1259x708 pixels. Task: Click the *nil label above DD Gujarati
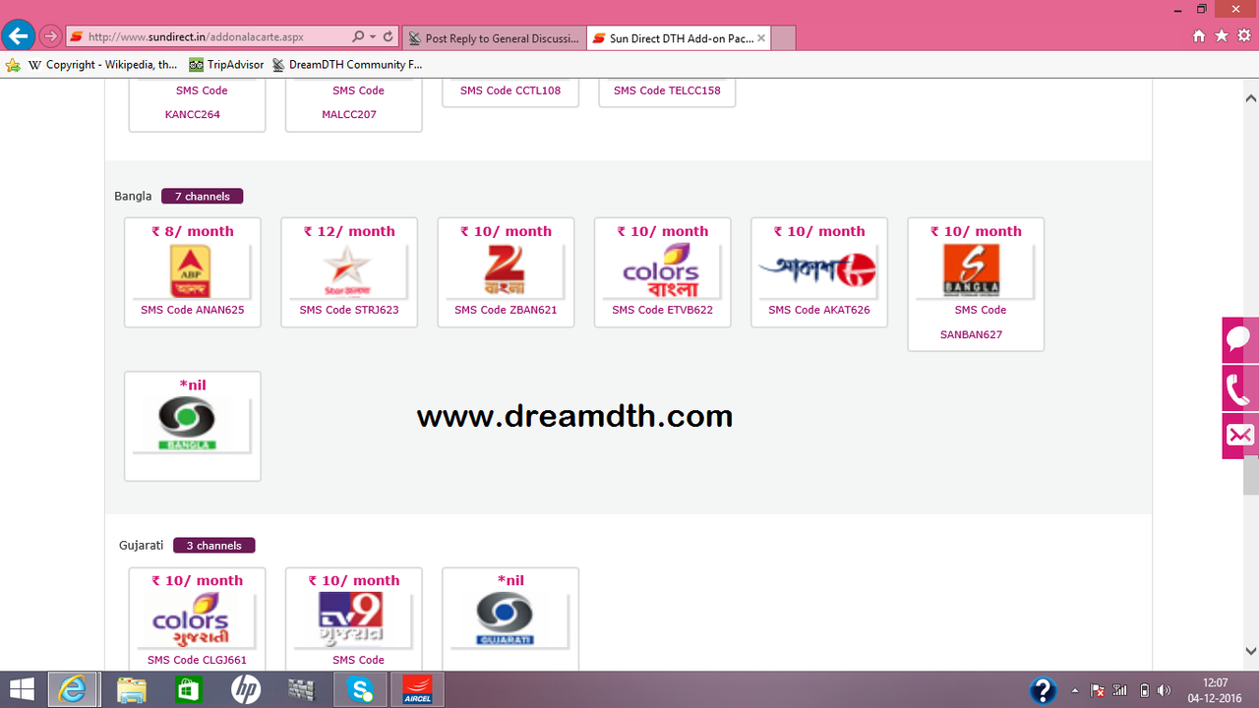click(x=510, y=581)
